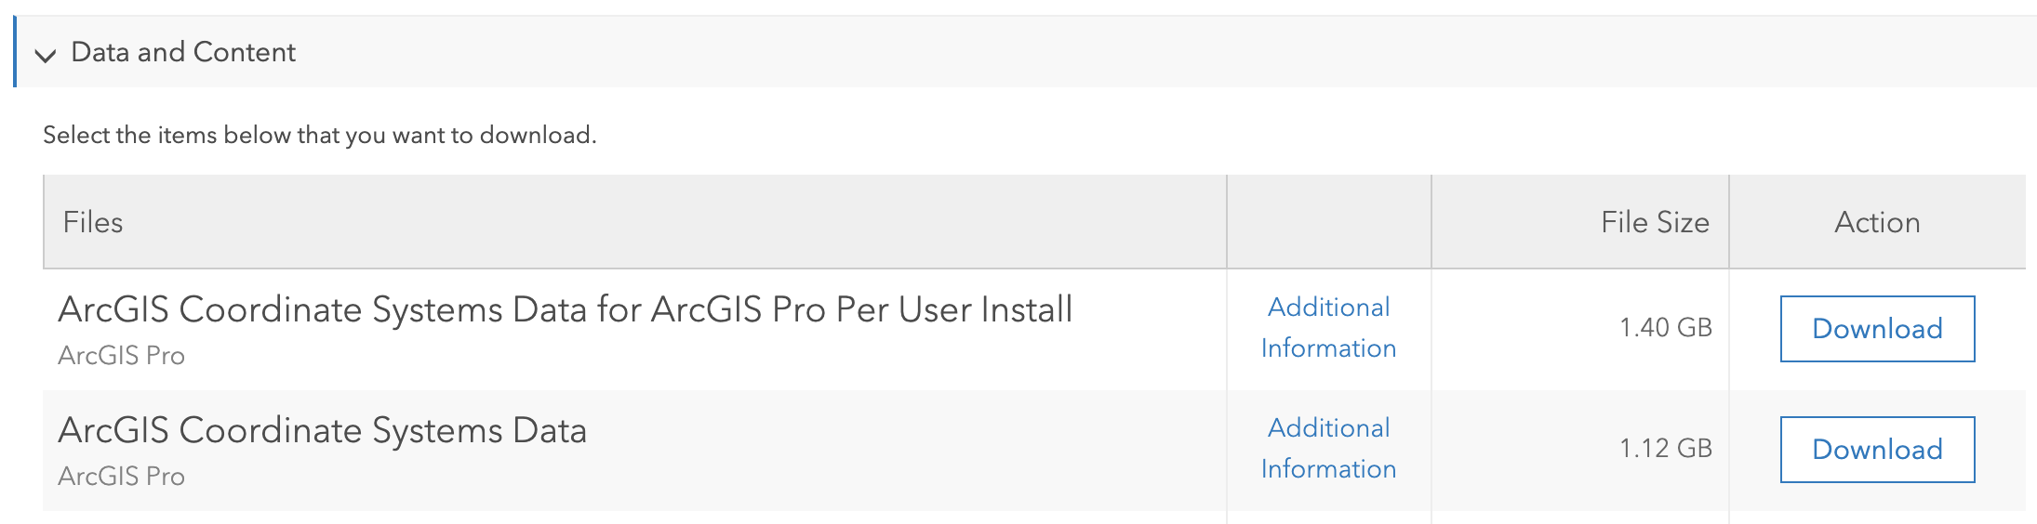This screenshot has width=2037, height=524.
Task: Click the blue accent bar beside Data and Content
Action: (15, 52)
